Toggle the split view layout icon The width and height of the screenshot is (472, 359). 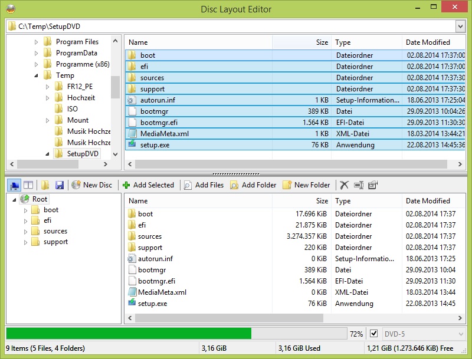coord(28,185)
